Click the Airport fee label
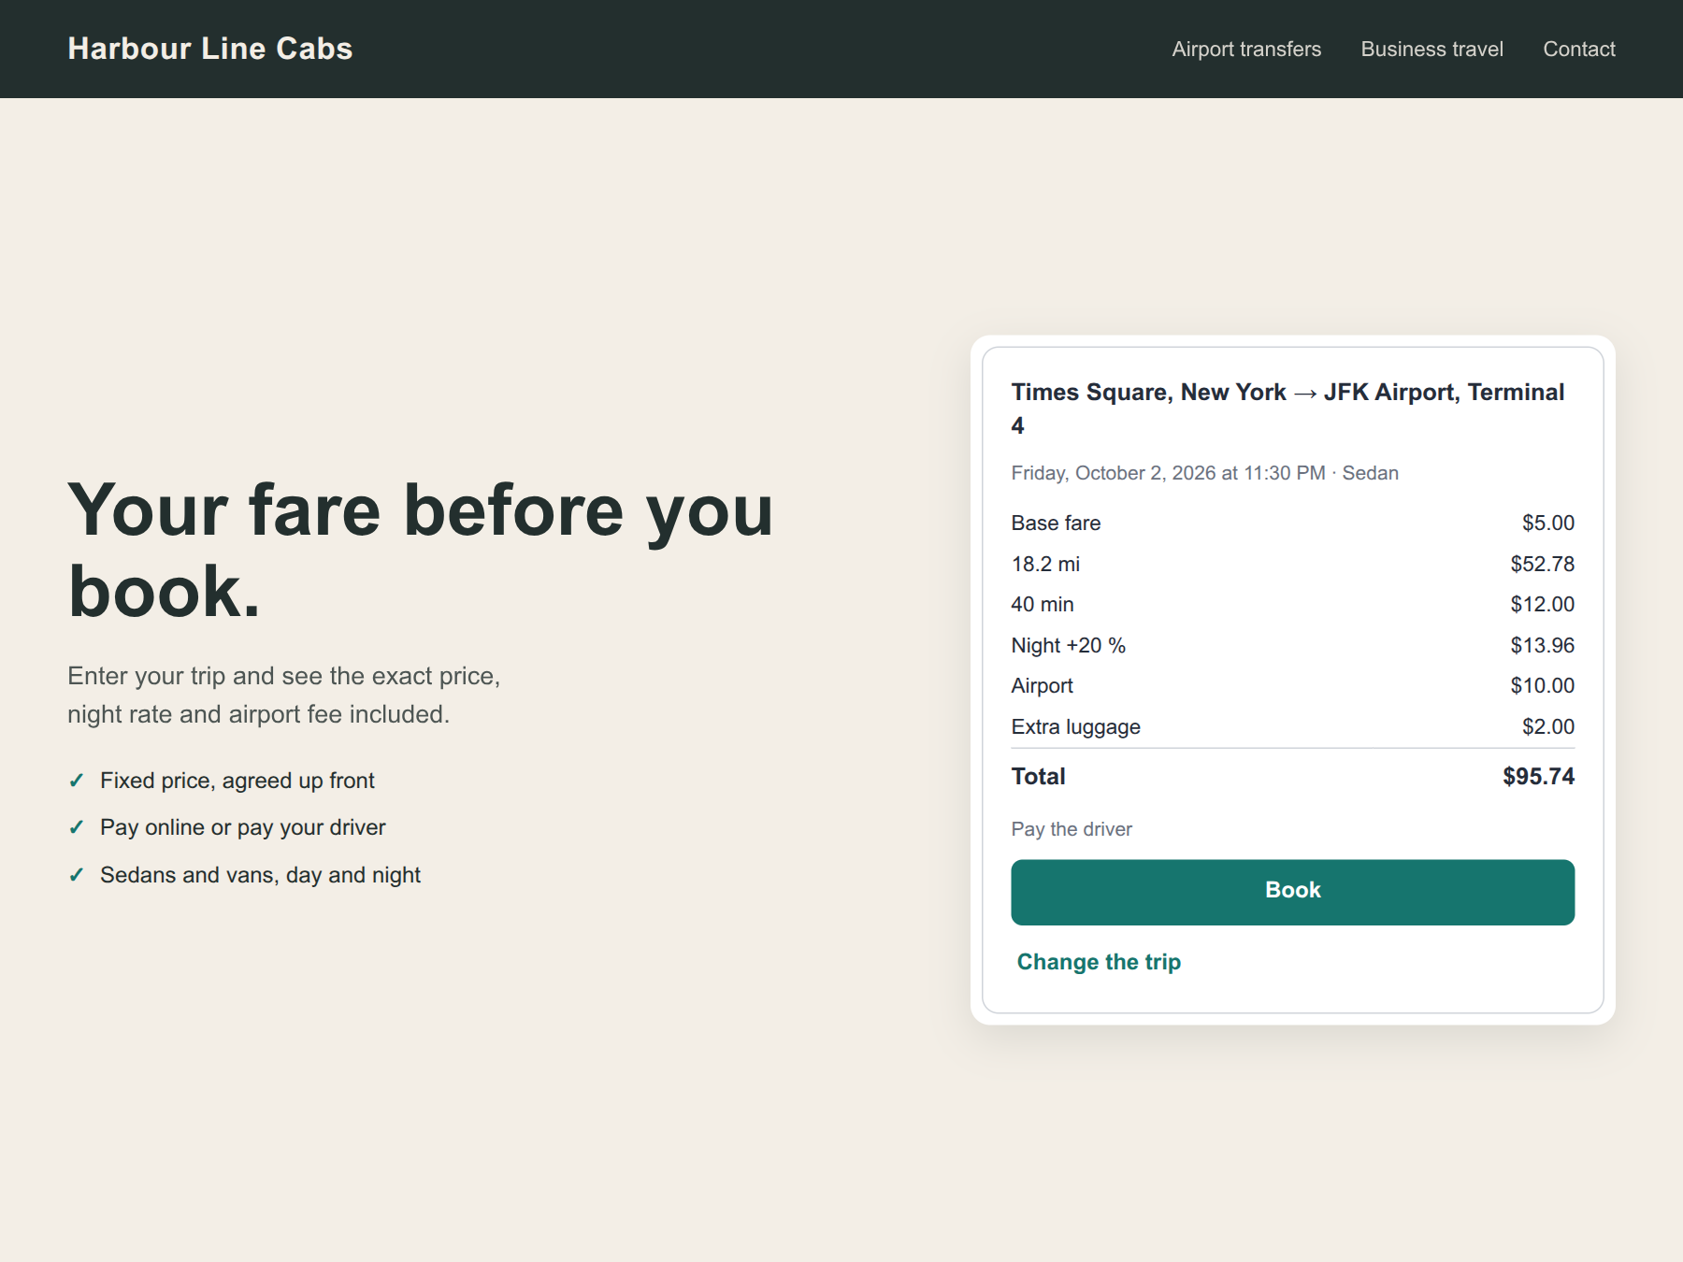1683x1262 pixels. [1042, 685]
